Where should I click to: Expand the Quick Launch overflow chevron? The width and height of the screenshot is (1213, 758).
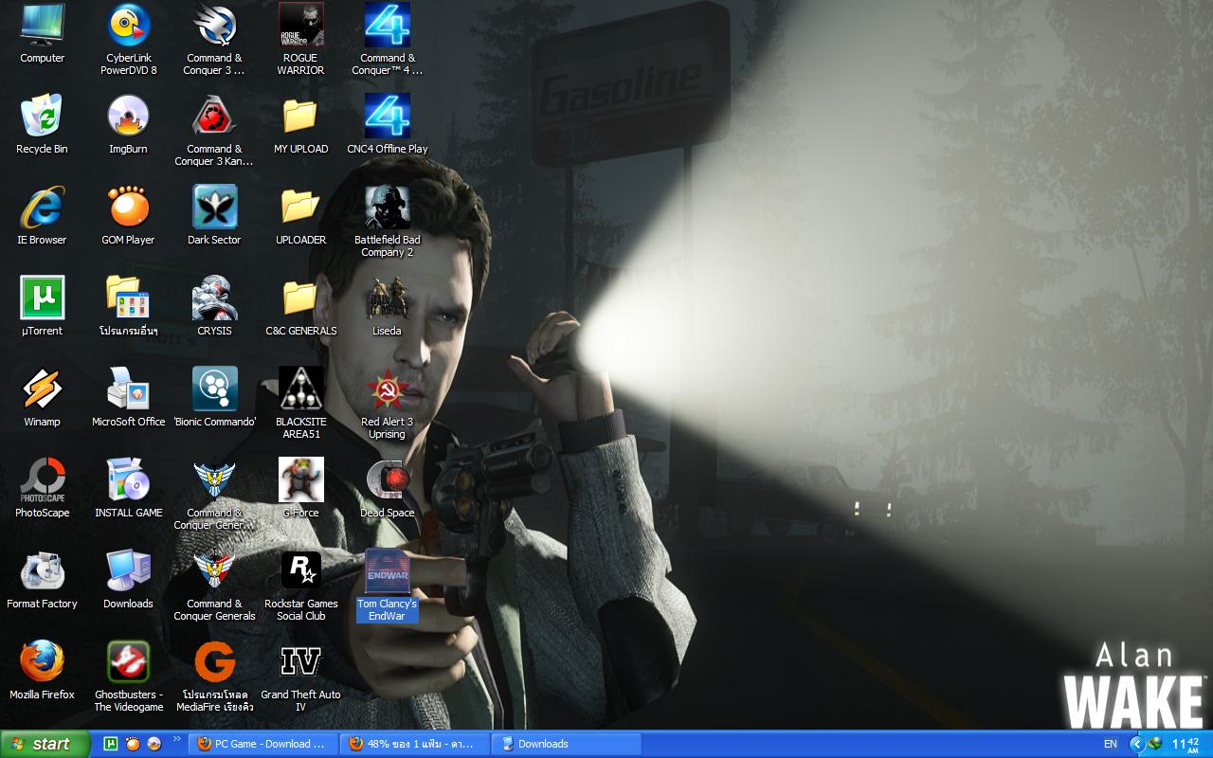(x=176, y=740)
